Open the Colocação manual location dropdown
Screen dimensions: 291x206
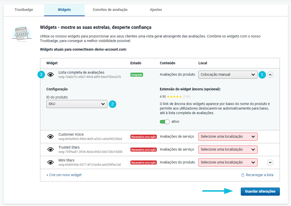pos(228,75)
